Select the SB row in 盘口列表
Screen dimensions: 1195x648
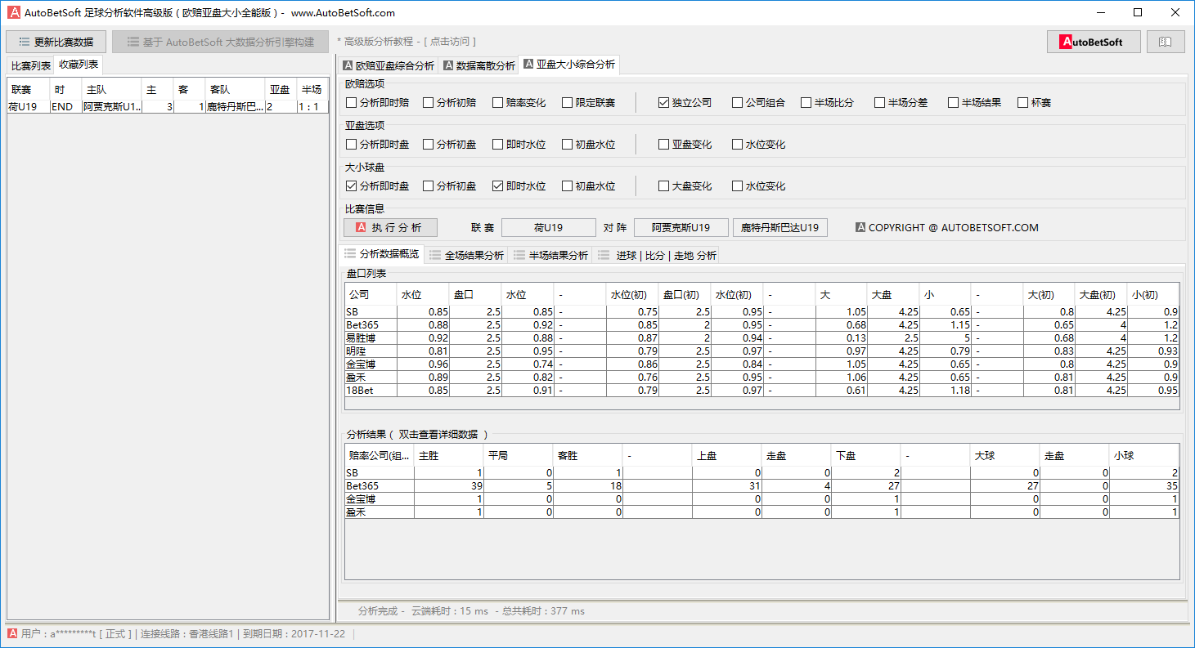[x=762, y=312]
